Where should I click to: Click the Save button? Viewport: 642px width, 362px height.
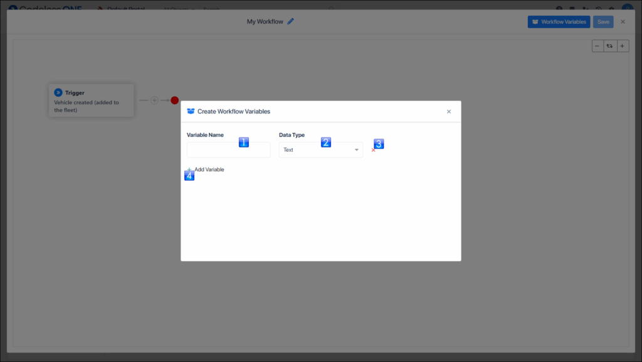click(x=603, y=21)
